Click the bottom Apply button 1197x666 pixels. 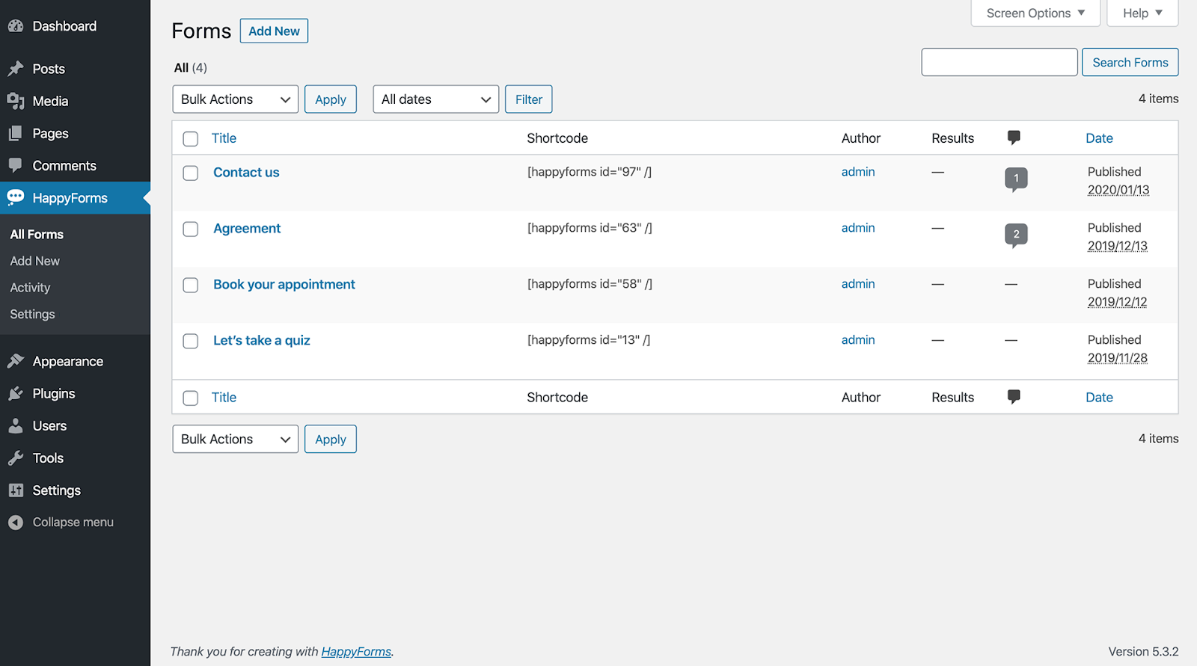coord(331,440)
